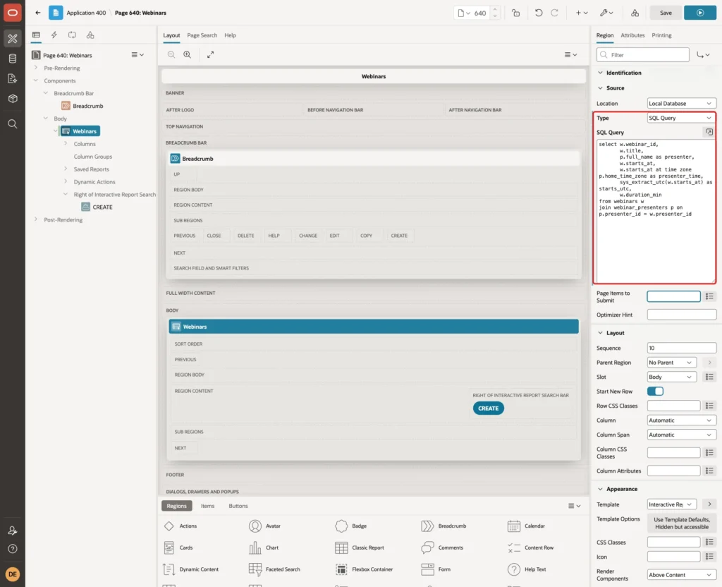The width and height of the screenshot is (722, 587).
Task: Switch to Dynamic Actions lightning tab
Action: 54,35
